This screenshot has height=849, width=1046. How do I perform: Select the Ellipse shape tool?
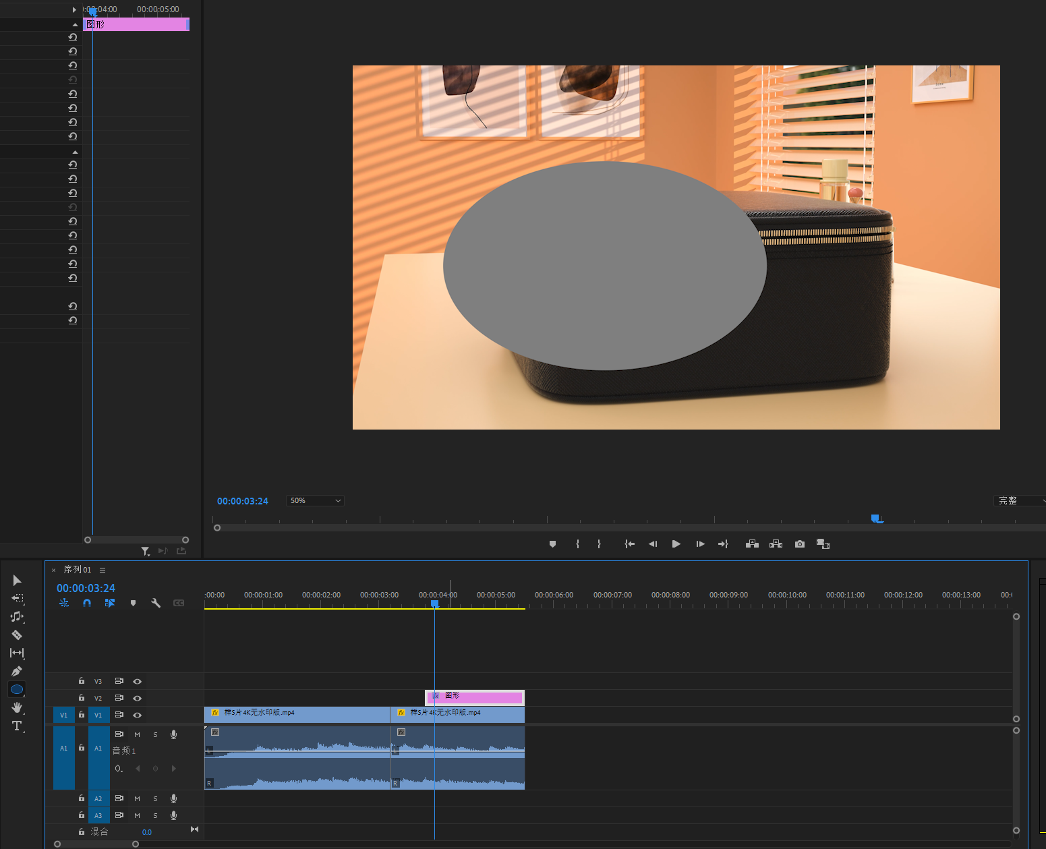click(x=17, y=689)
